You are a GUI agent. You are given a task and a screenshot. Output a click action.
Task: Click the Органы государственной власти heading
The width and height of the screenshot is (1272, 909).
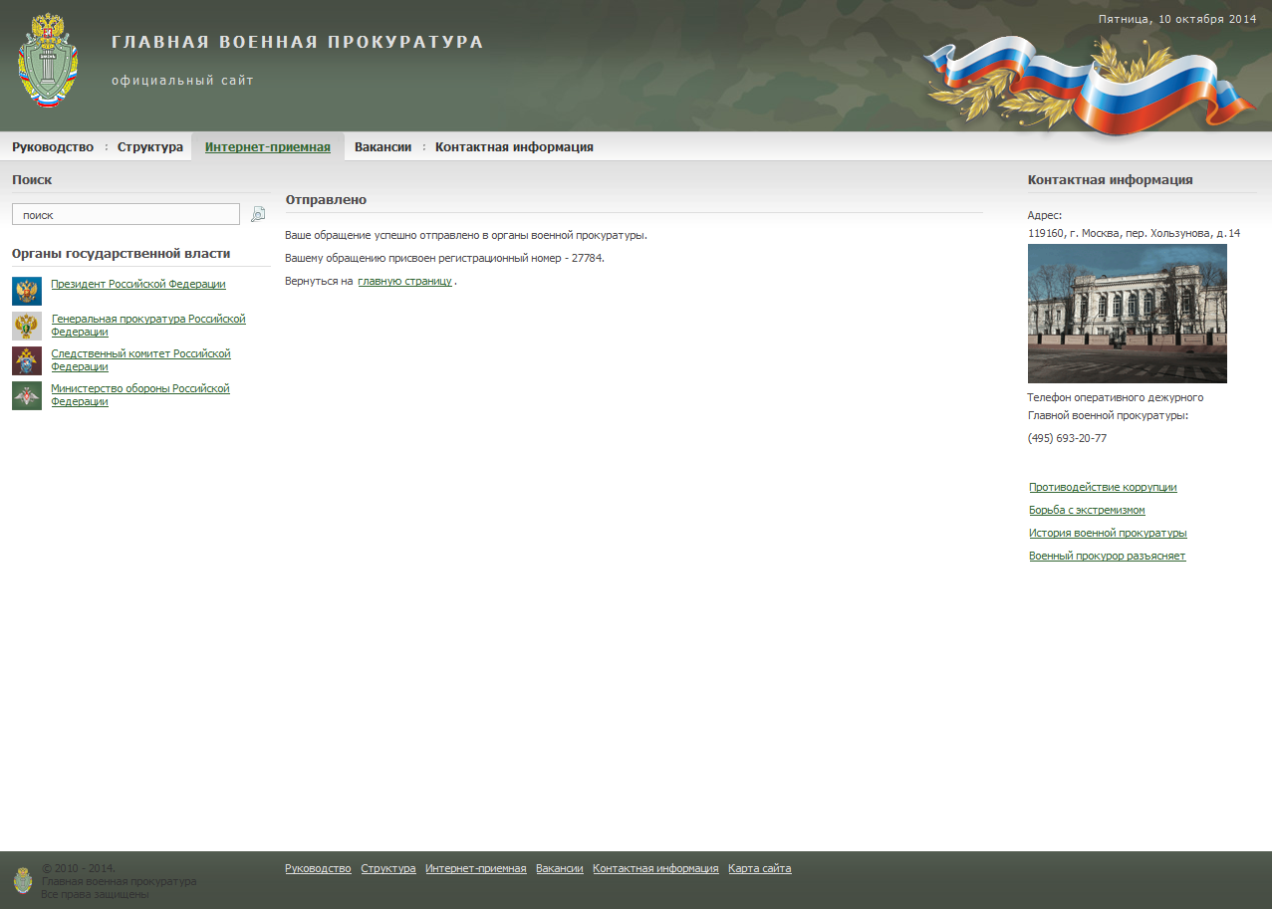click(121, 254)
